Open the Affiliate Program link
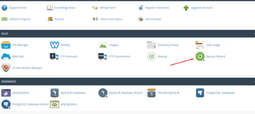Screen dimensions: 255x114 click(x=20, y=19)
